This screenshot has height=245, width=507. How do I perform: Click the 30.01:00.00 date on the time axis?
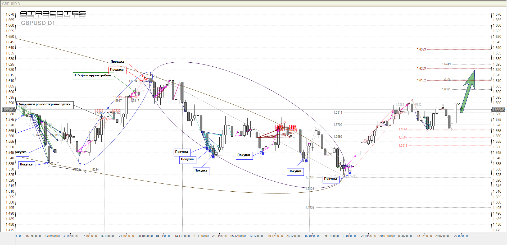pyautogui.click(x=387, y=236)
